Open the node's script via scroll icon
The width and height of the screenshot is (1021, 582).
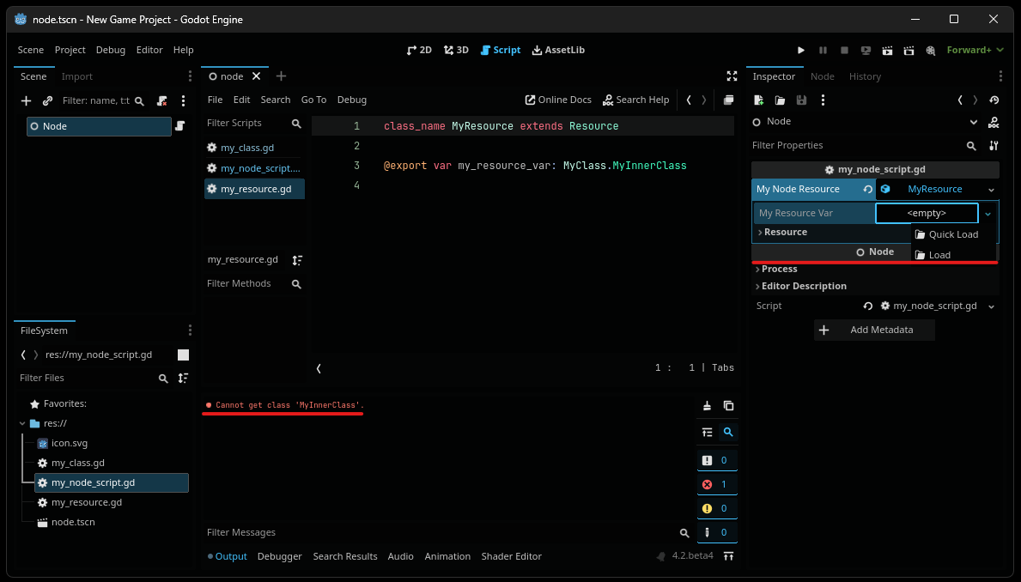point(179,125)
